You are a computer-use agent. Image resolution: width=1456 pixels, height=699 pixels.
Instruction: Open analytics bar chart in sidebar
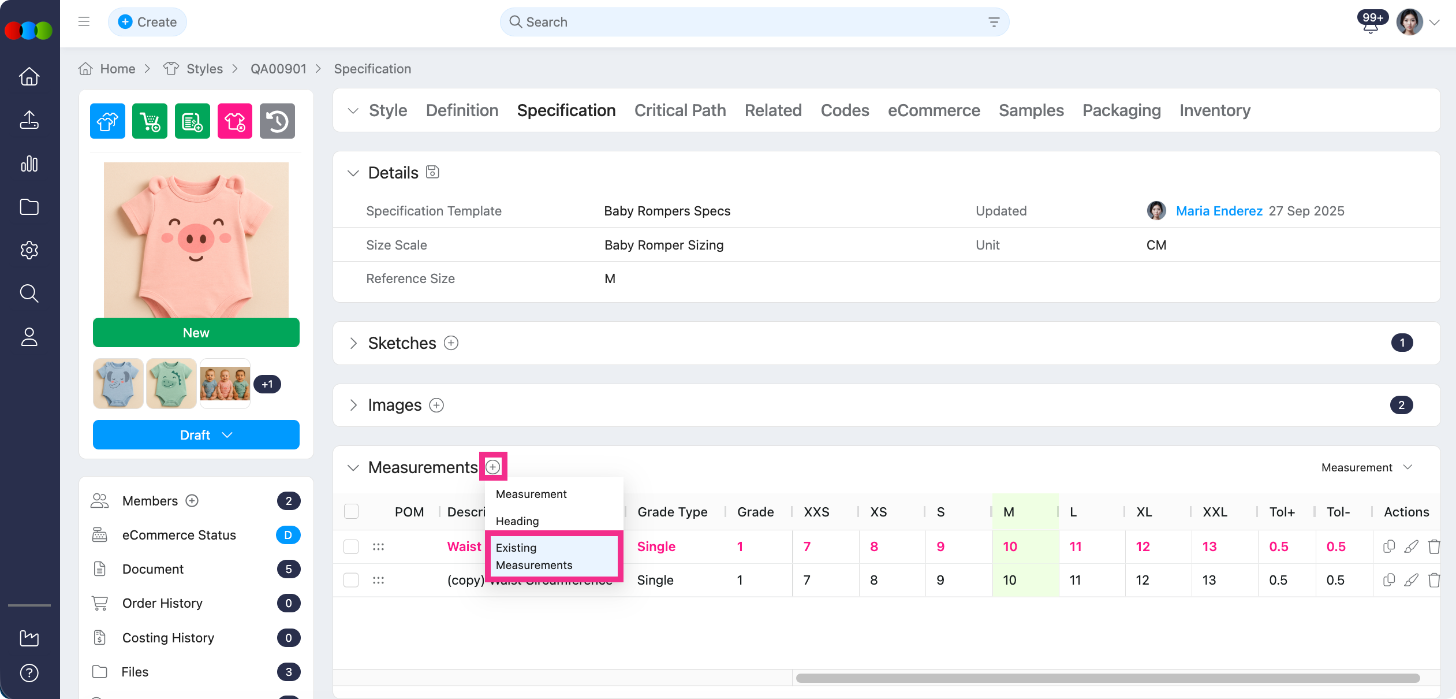29,164
